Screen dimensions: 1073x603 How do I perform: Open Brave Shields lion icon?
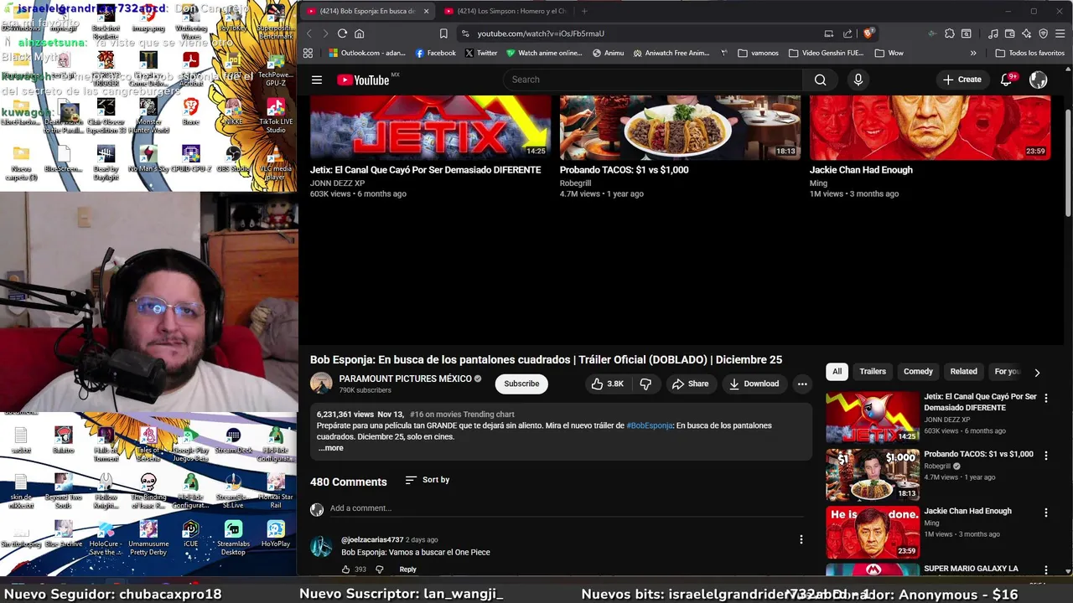[868, 33]
